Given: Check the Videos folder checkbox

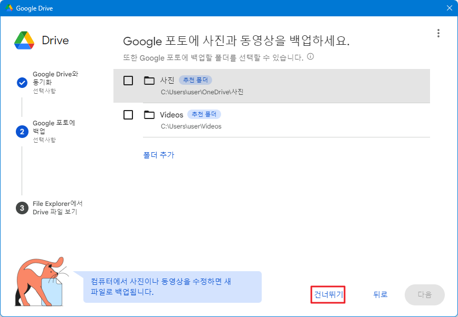Looking at the screenshot, I should [128, 115].
